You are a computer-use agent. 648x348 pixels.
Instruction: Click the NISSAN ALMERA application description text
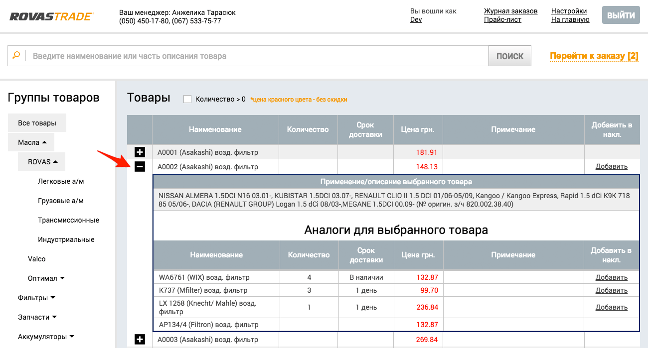(x=394, y=200)
